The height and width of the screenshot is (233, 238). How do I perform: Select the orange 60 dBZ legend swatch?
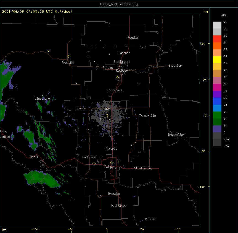(217, 46)
